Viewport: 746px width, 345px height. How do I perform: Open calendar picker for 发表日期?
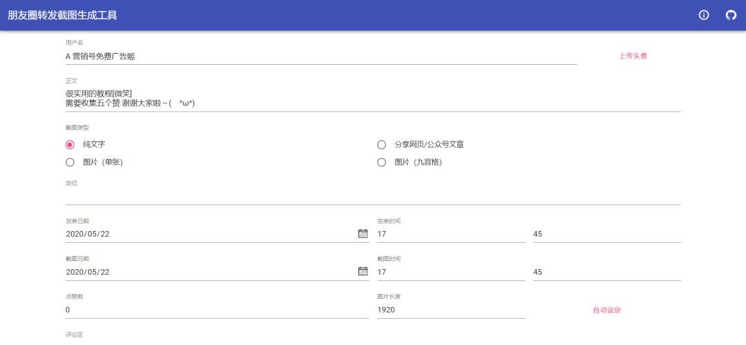[363, 233]
